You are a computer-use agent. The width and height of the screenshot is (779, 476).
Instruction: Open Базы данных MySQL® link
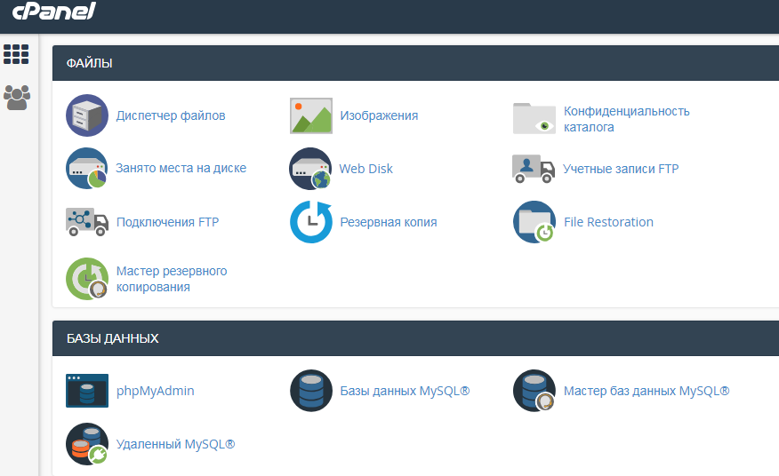405,391
